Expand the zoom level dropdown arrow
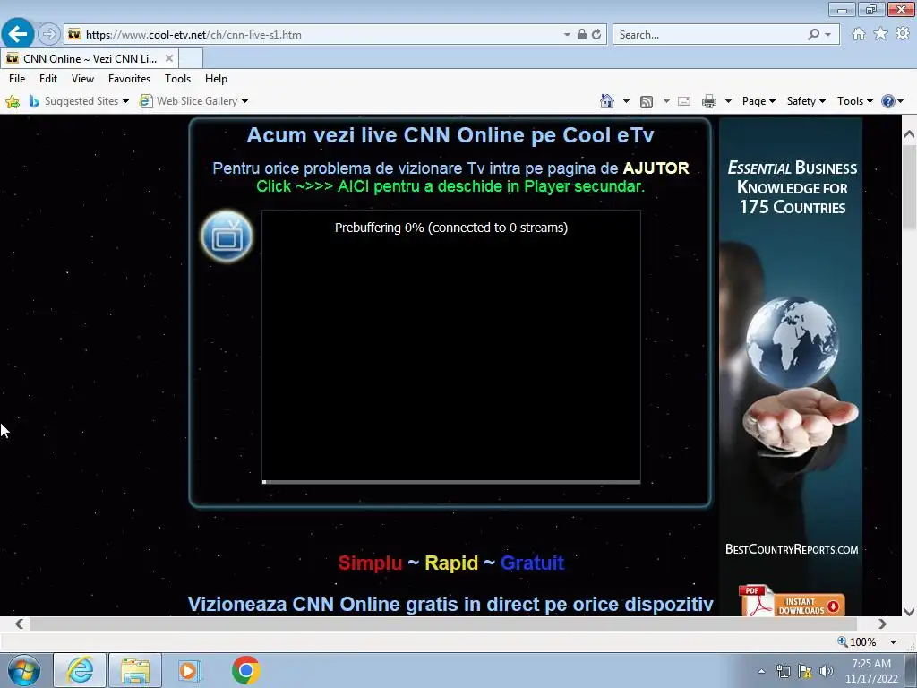Viewport: 917px width, 688px height. tap(893, 641)
